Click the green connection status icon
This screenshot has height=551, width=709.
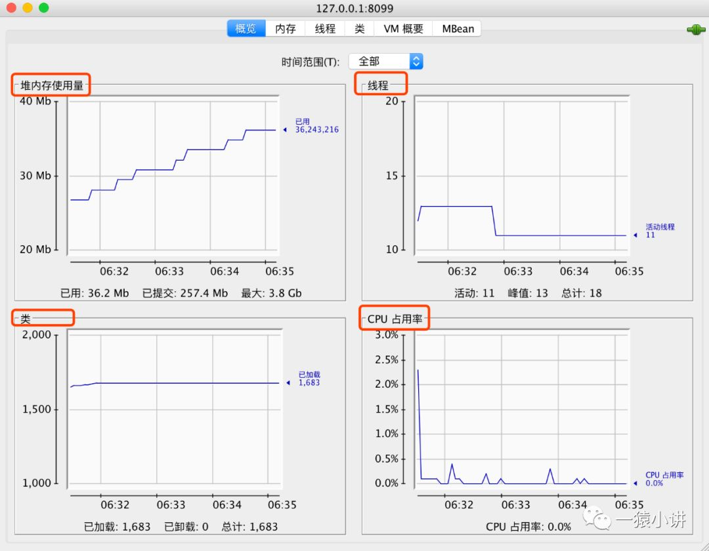click(696, 30)
